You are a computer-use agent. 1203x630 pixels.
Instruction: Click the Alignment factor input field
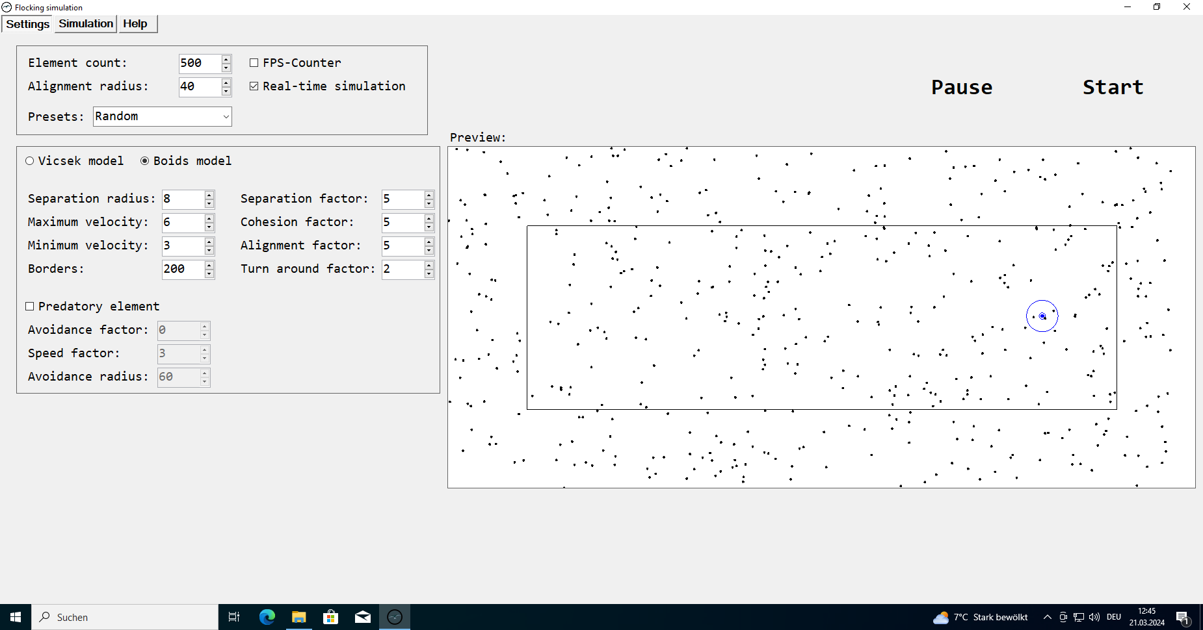click(x=403, y=246)
